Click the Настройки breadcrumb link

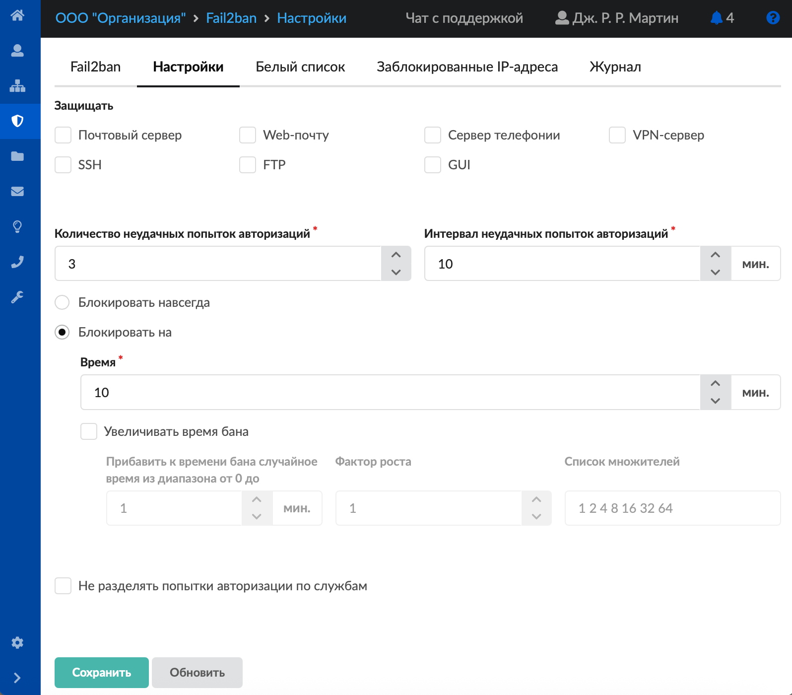312,18
